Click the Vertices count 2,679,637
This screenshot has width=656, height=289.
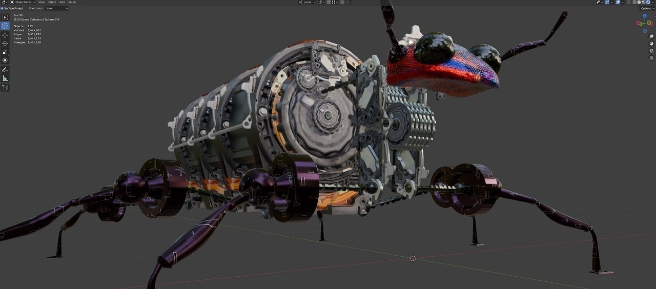click(x=34, y=30)
